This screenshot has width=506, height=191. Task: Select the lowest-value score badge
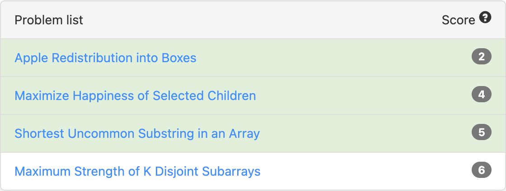482,57
